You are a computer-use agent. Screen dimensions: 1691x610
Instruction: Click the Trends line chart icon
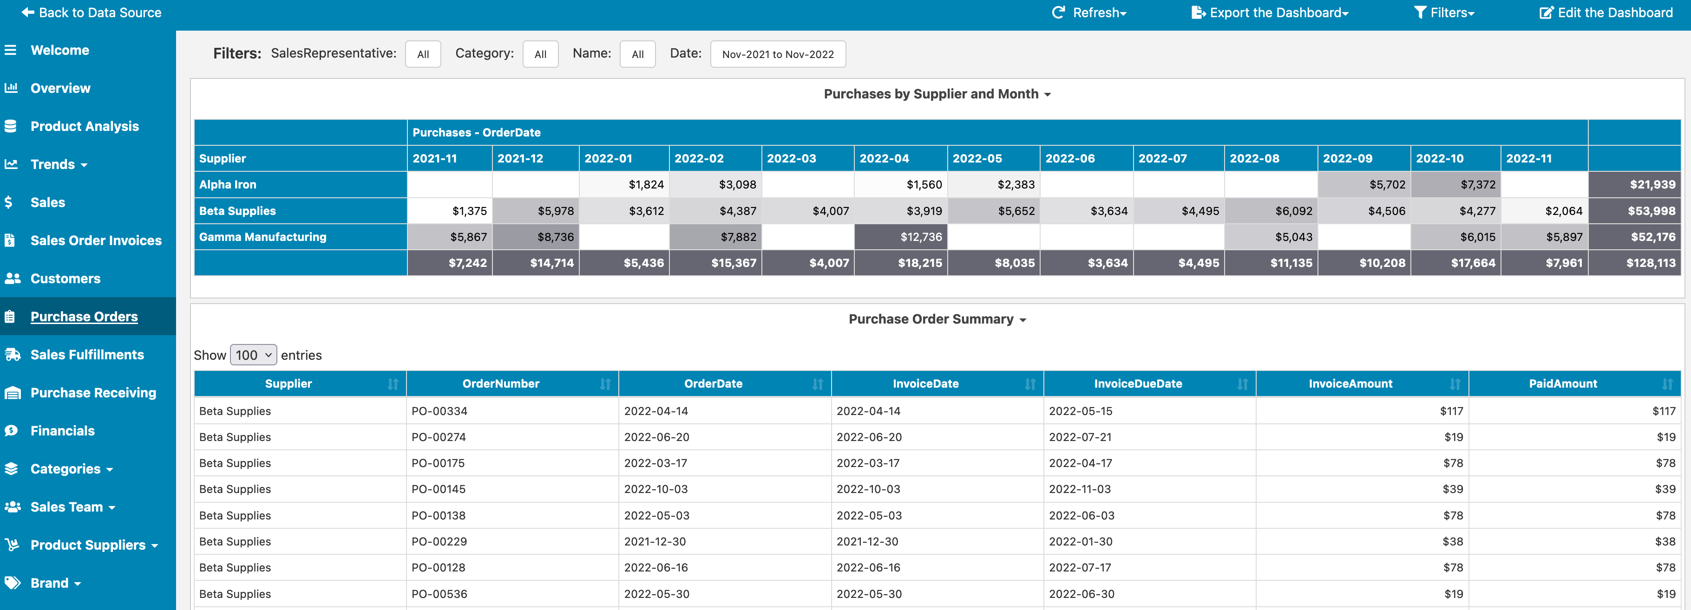tap(11, 164)
